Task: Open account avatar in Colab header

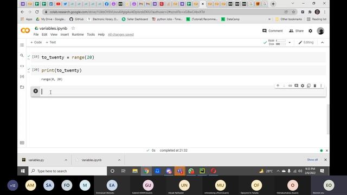Action: click(x=320, y=31)
